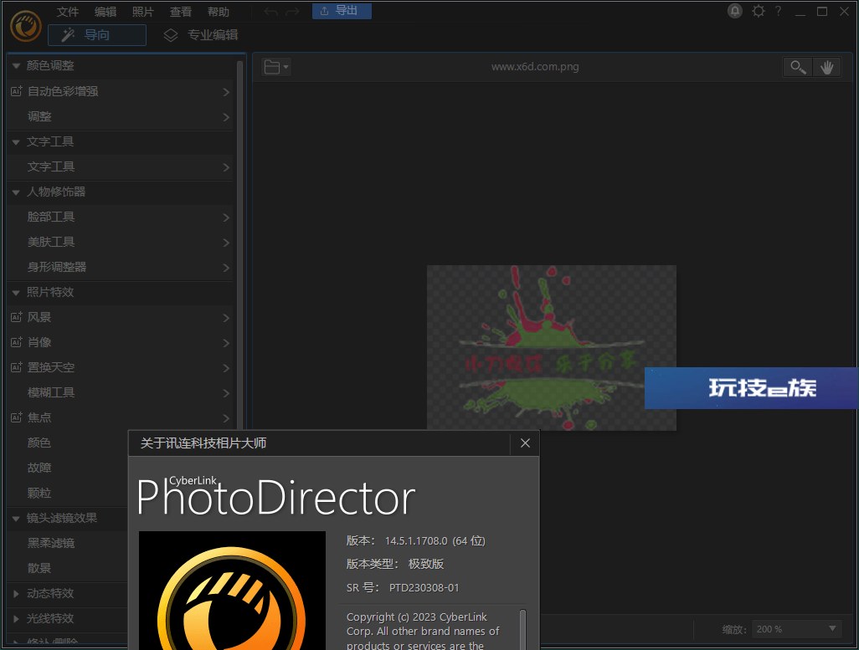This screenshot has height=650, width=859.
Task: Click AI icon beside 焦点
Action: pyautogui.click(x=17, y=417)
